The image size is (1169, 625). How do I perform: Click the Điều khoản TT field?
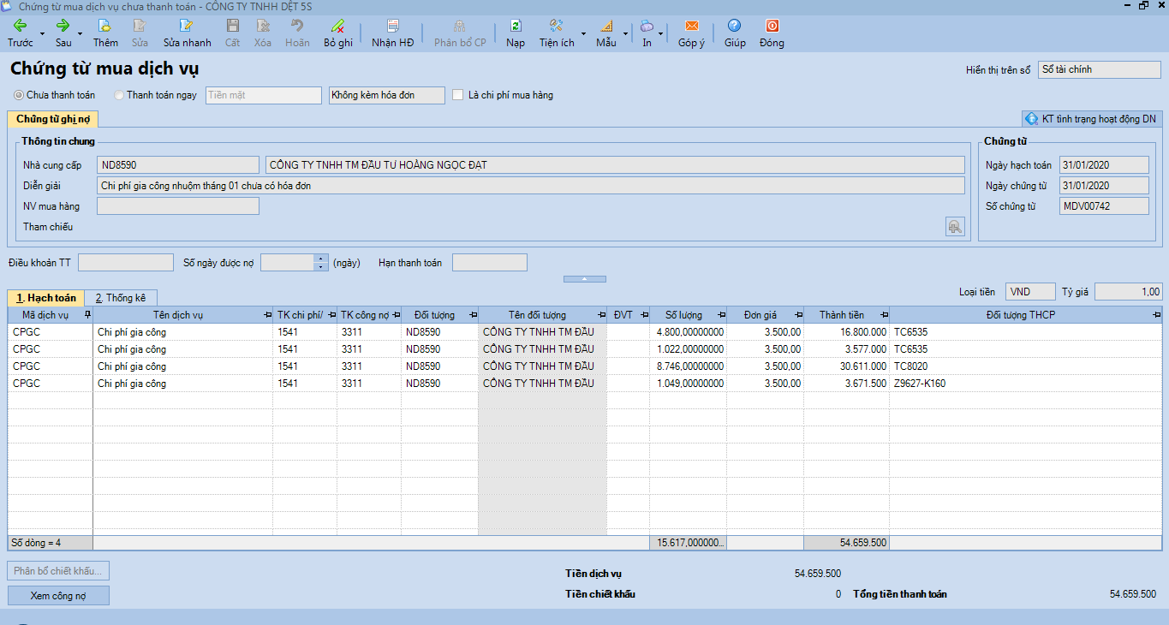pos(126,263)
